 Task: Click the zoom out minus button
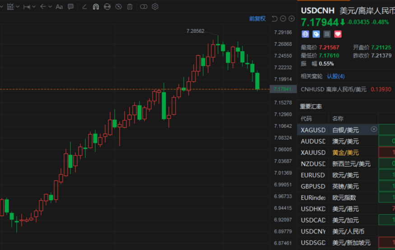(283, 18)
